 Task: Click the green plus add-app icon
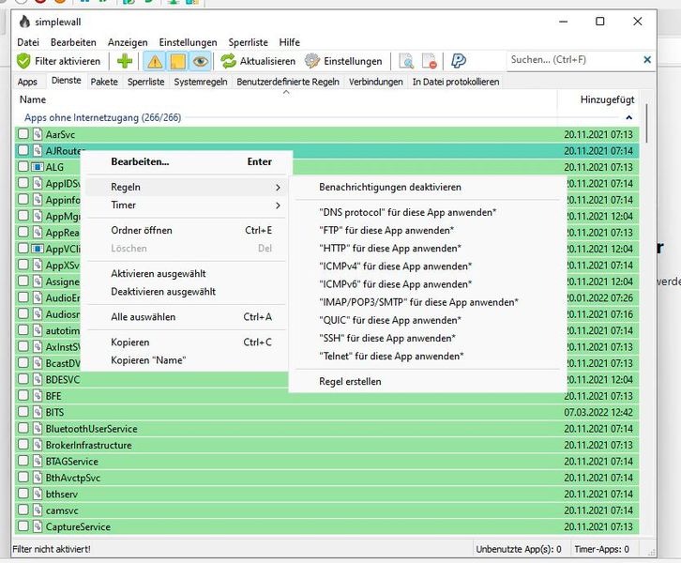125,61
